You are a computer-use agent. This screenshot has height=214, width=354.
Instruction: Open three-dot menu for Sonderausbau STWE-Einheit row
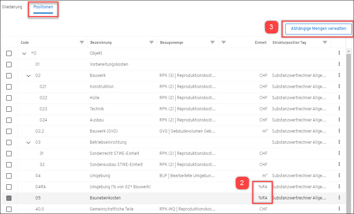click(339, 164)
